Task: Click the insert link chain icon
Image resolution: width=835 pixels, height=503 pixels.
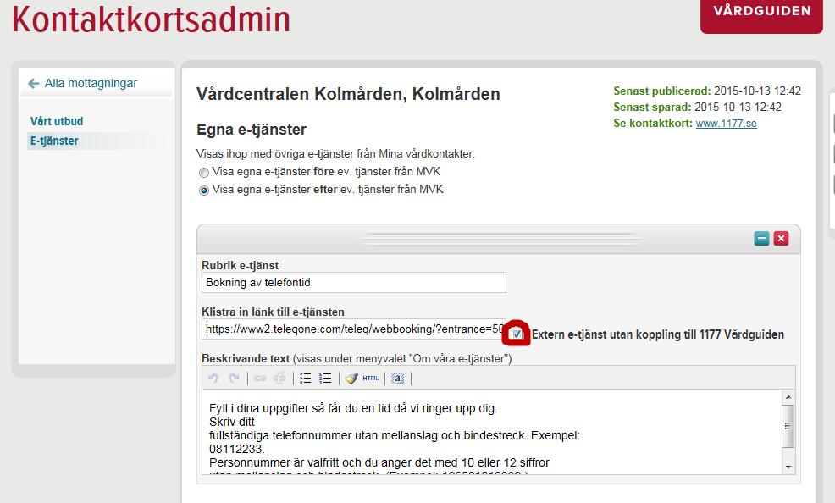Action: point(260,378)
